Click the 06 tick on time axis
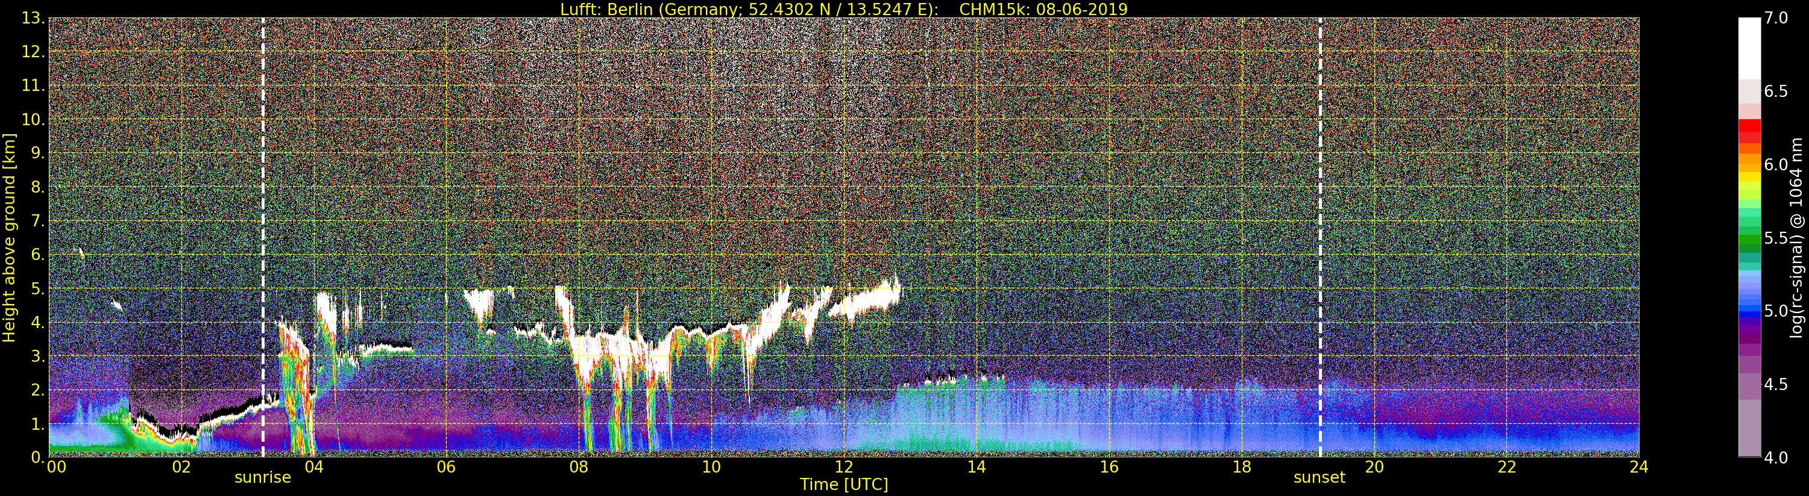 coord(446,467)
